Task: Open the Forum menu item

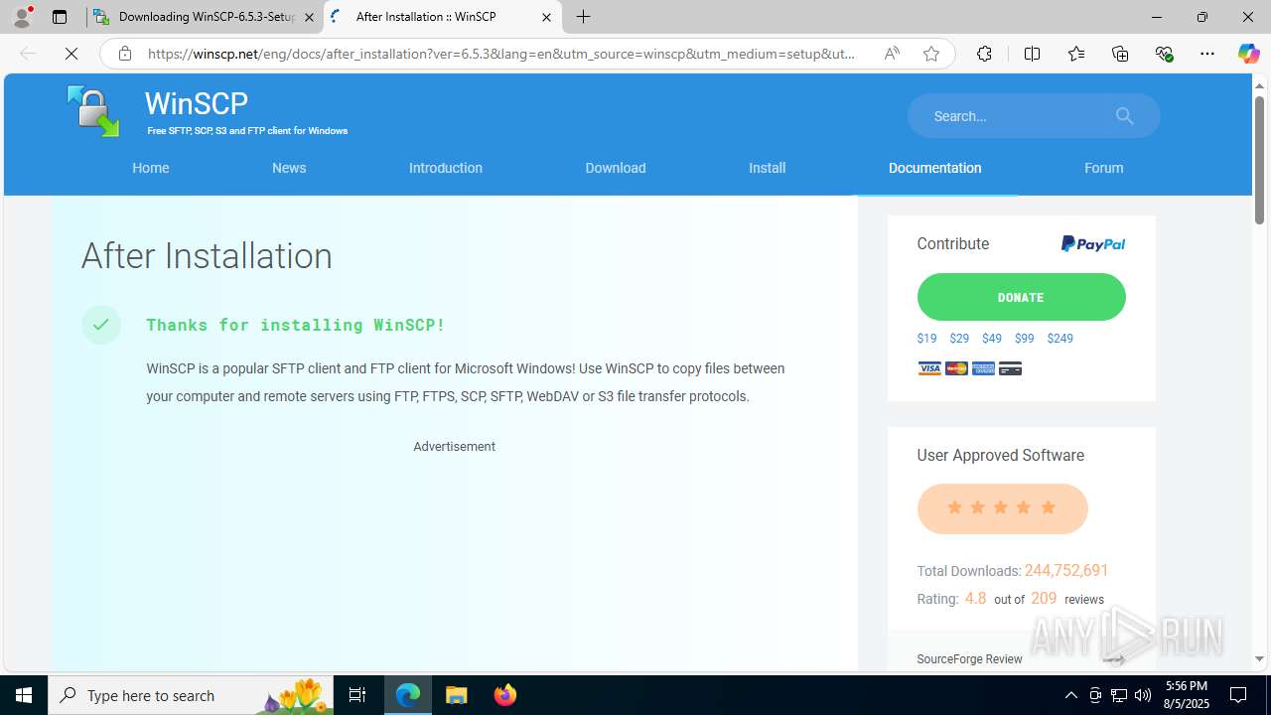Action: pos(1104,168)
